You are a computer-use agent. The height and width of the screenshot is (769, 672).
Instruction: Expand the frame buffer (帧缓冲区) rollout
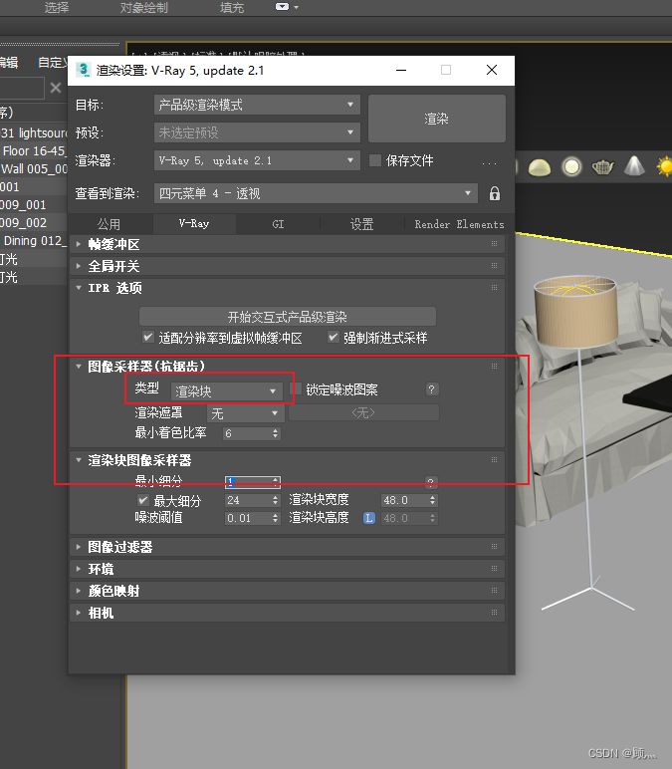click(x=287, y=244)
